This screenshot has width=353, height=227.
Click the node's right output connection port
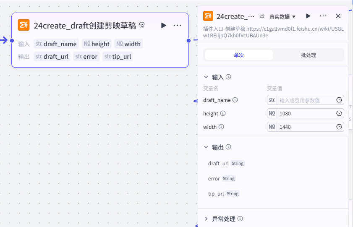coord(188,41)
